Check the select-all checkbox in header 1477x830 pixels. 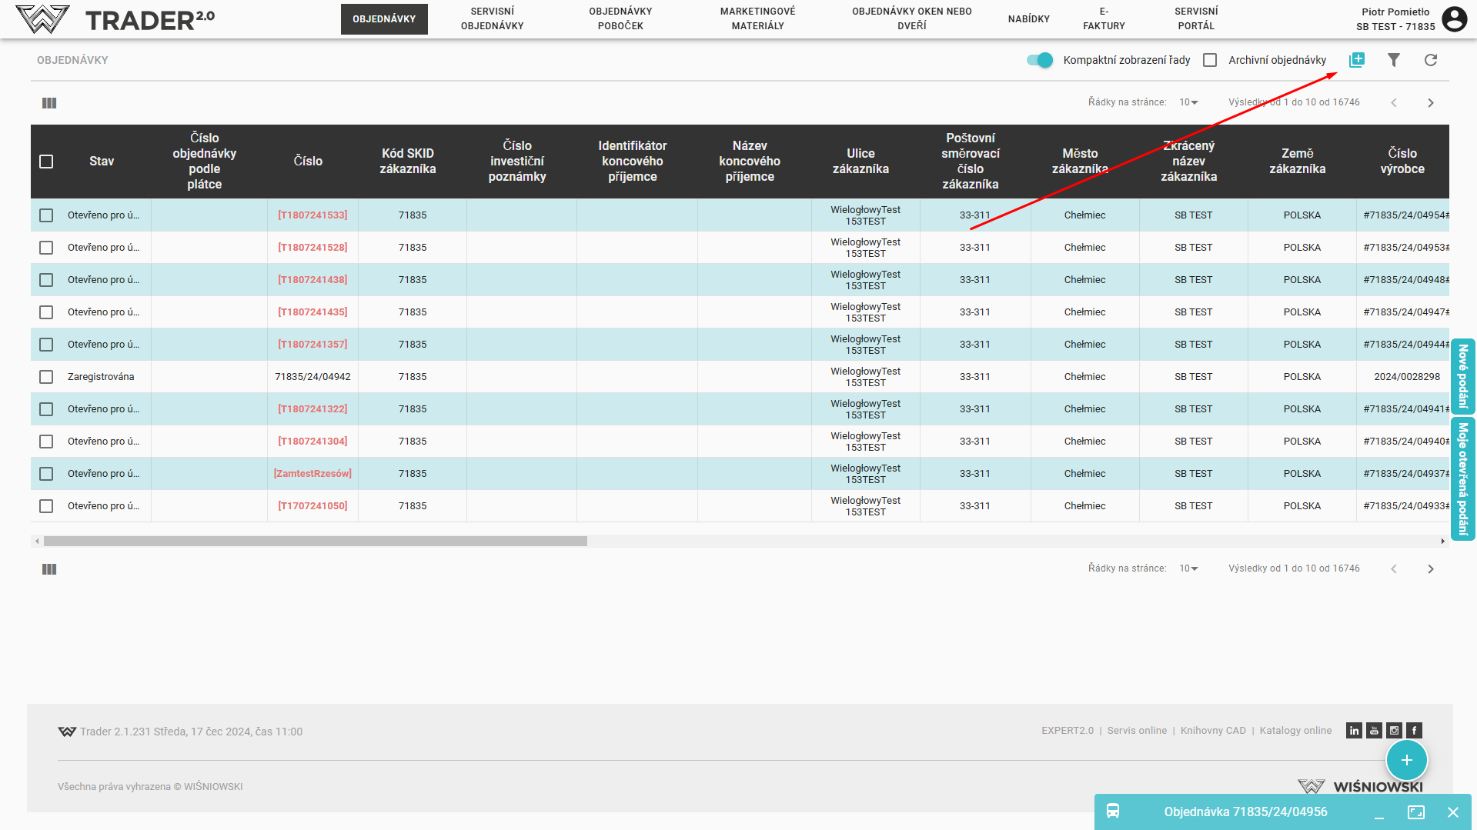(46, 162)
